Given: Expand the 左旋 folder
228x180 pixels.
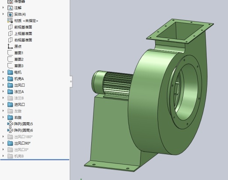Looking at the screenshot, I should 3,111.
